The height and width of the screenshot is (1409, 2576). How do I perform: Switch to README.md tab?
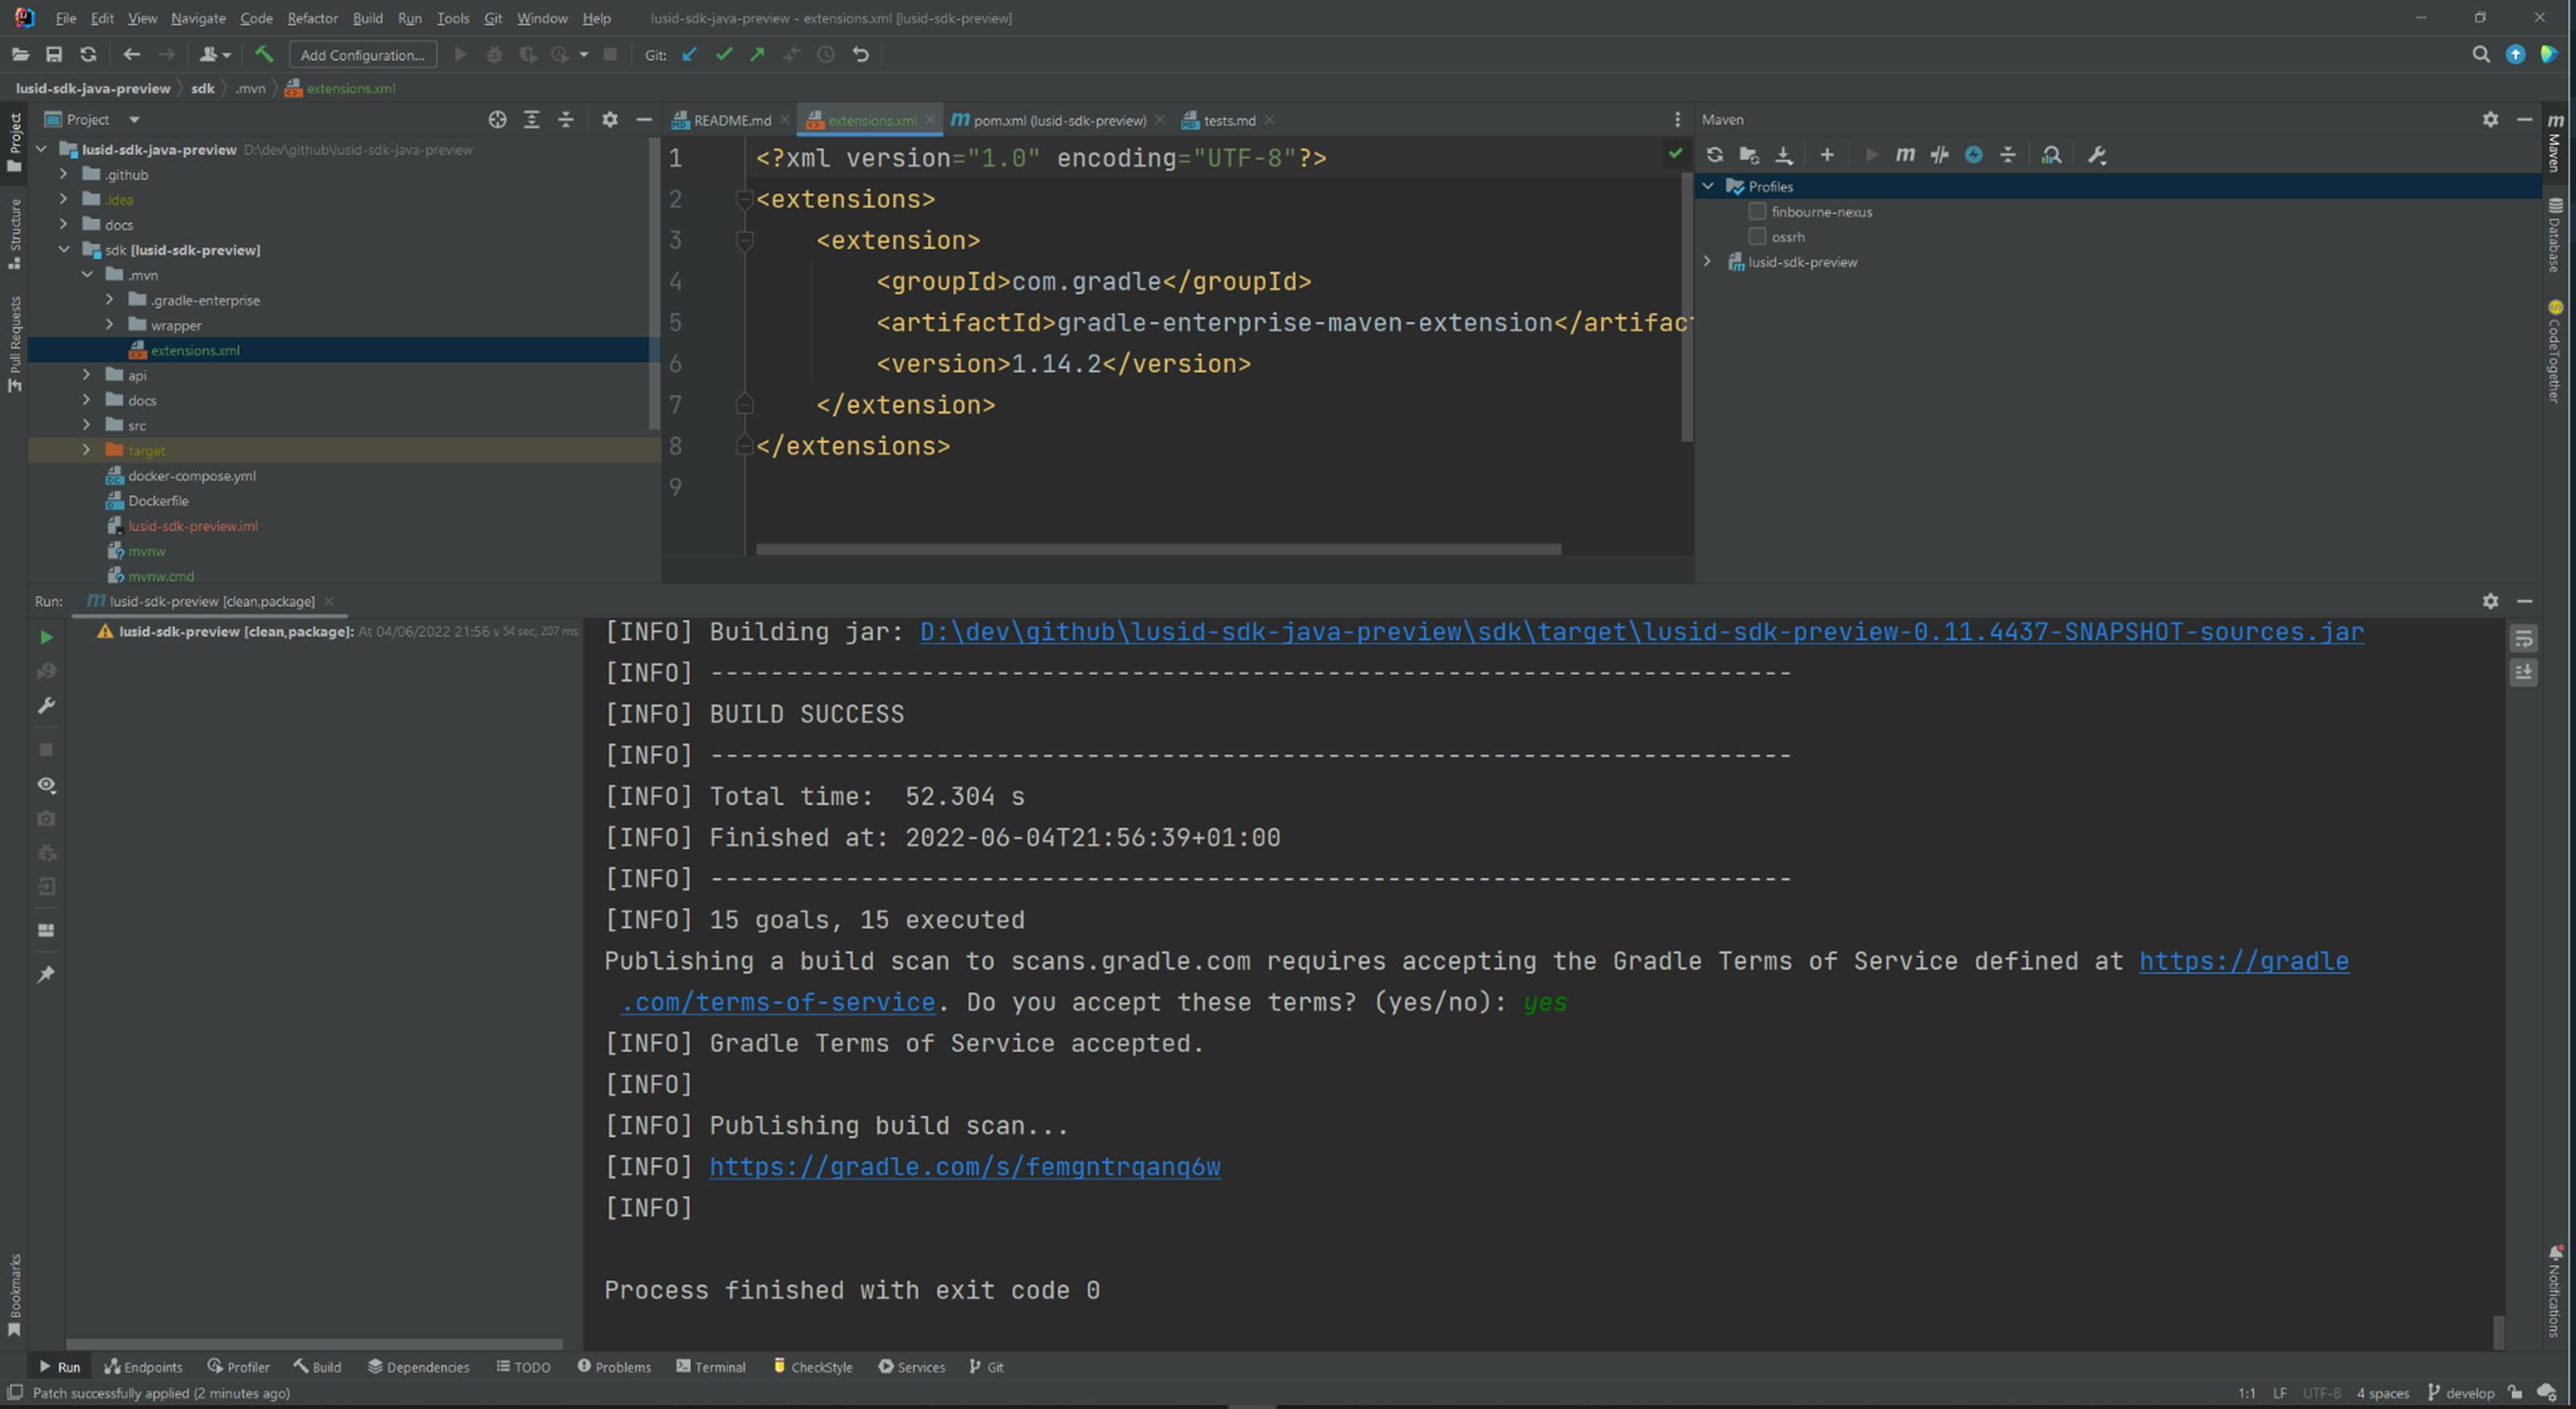[x=731, y=120]
